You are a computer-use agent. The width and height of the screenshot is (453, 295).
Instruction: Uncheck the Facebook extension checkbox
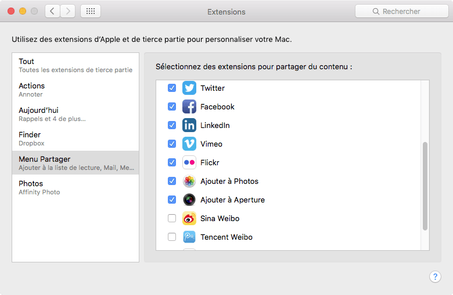click(x=172, y=106)
